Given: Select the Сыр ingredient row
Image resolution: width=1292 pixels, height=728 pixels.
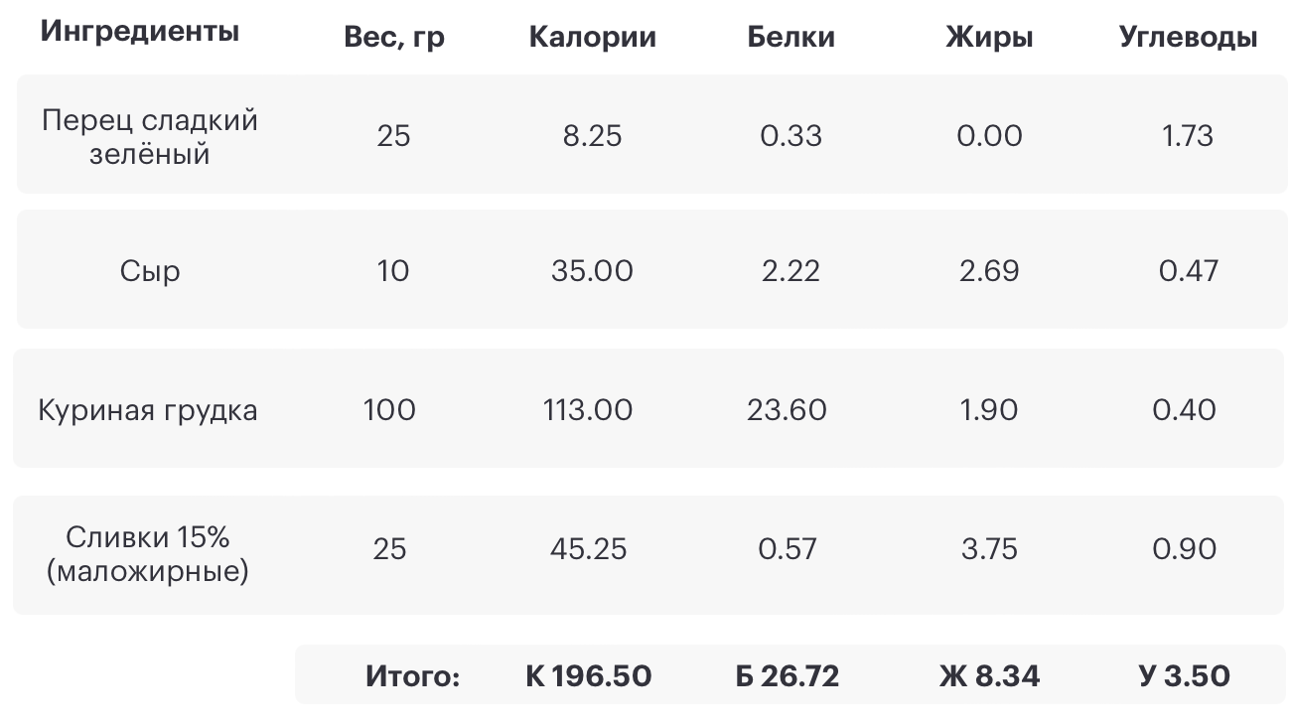Looking at the screenshot, I should [x=650, y=269].
